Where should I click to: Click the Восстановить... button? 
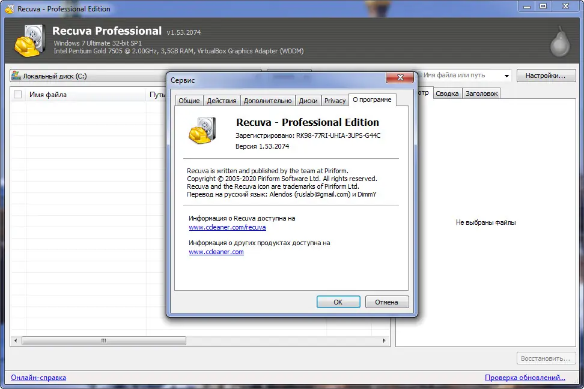[x=546, y=358]
